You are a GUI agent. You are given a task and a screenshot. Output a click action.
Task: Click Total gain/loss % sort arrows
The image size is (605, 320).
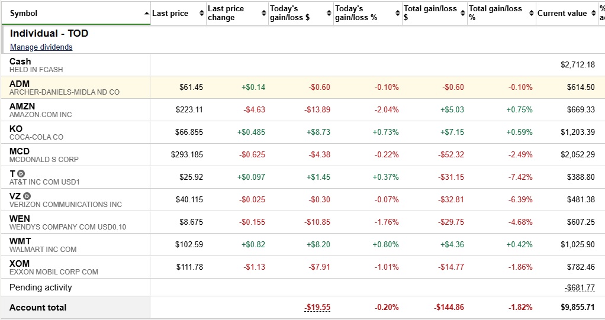(x=532, y=13)
